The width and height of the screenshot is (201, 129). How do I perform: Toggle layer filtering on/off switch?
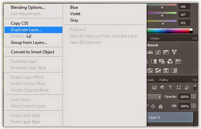pos(195,87)
